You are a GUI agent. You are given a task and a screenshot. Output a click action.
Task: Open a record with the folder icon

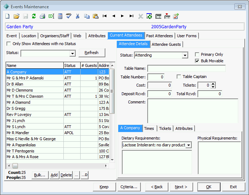coord(16,16)
